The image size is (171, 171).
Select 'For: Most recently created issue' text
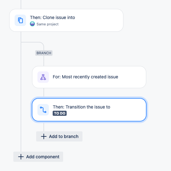85,77
